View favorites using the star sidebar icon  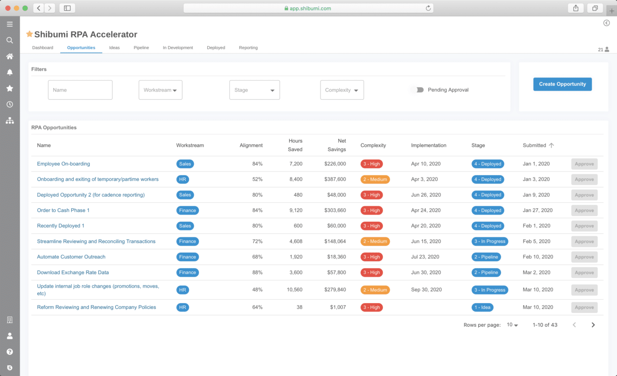[x=10, y=88]
